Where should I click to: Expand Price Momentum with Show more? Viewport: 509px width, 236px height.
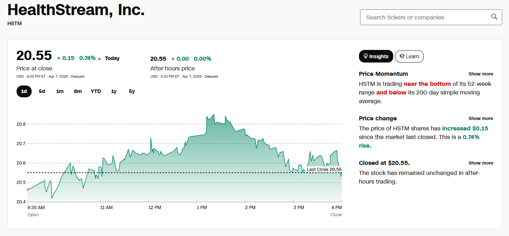click(x=481, y=74)
